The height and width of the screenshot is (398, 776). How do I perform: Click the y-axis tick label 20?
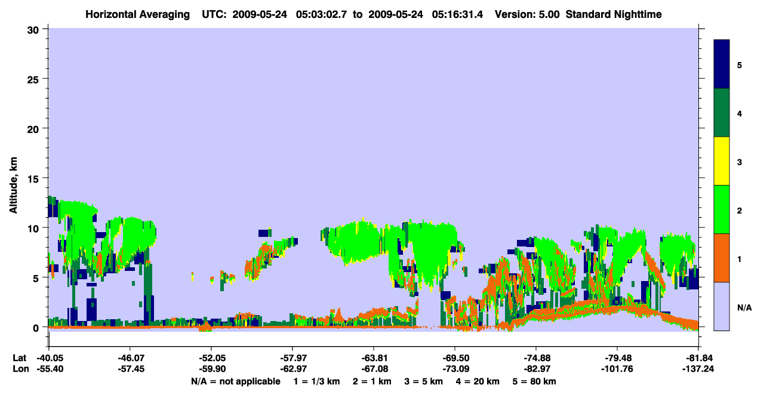point(35,128)
